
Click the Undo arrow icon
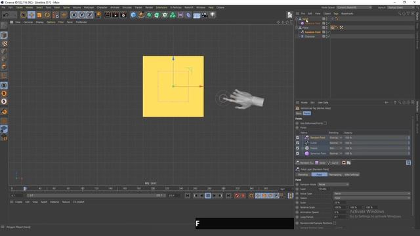(x=5, y=15)
